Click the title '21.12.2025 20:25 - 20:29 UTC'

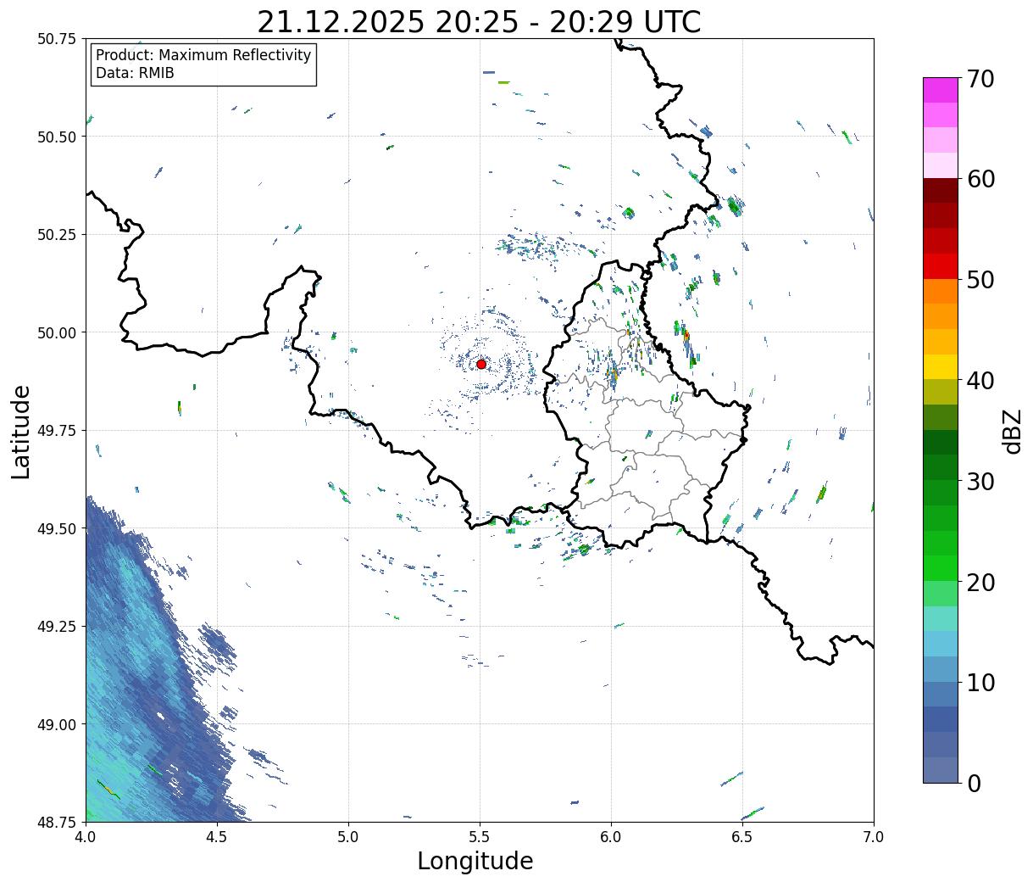click(x=479, y=22)
